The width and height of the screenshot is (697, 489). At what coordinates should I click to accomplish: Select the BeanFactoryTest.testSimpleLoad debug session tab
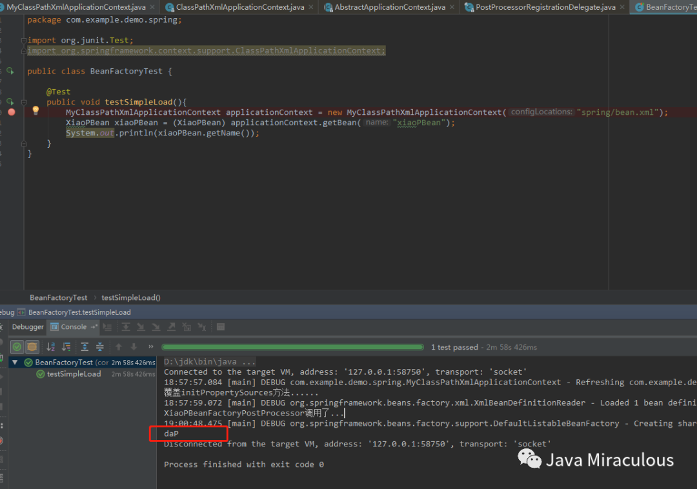pyautogui.click(x=79, y=312)
